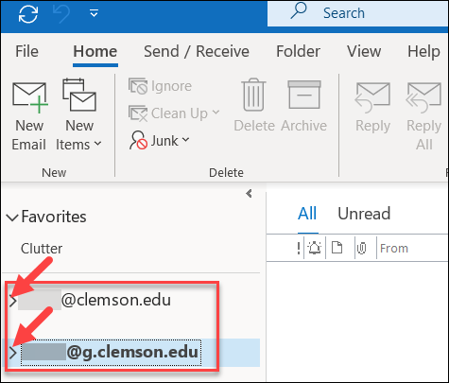Collapse the folder pane with the arrow
The image size is (449, 383).
click(249, 194)
